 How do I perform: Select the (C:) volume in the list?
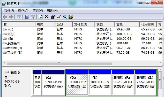11,29
